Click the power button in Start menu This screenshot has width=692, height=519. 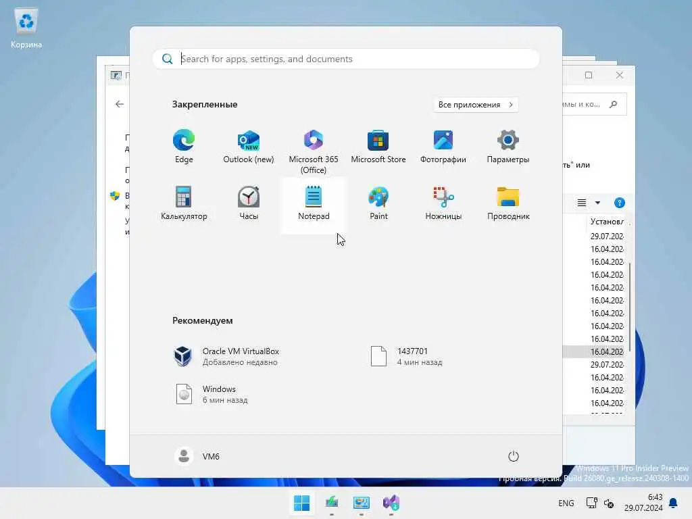coord(514,456)
